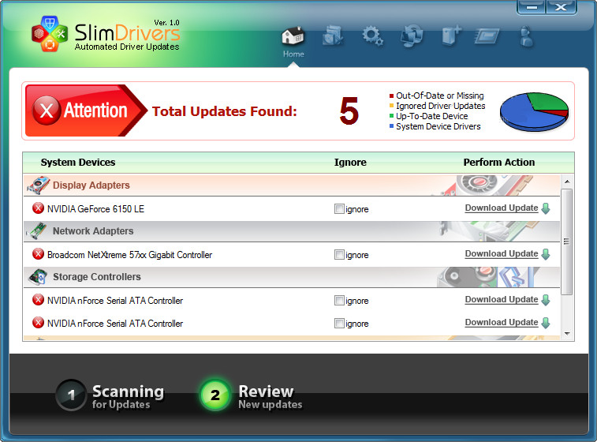The image size is (597, 442).
Task: Click red Out-Of-Date or Missing legend square
Action: pyautogui.click(x=391, y=96)
